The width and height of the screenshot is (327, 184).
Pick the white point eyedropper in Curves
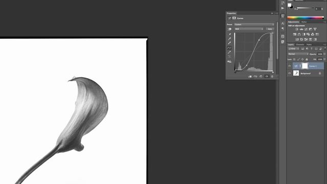pos(229,43)
